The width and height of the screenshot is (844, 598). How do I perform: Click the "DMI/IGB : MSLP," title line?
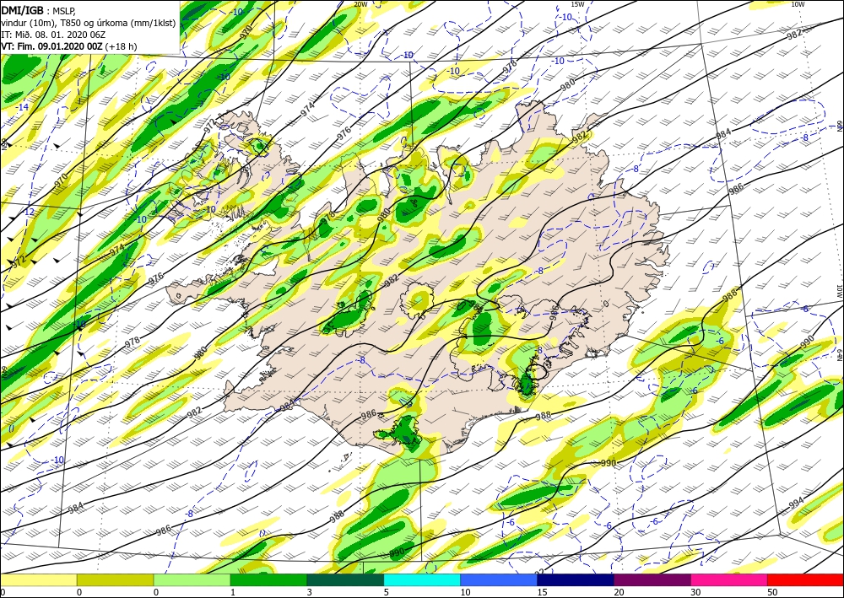click(x=38, y=10)
